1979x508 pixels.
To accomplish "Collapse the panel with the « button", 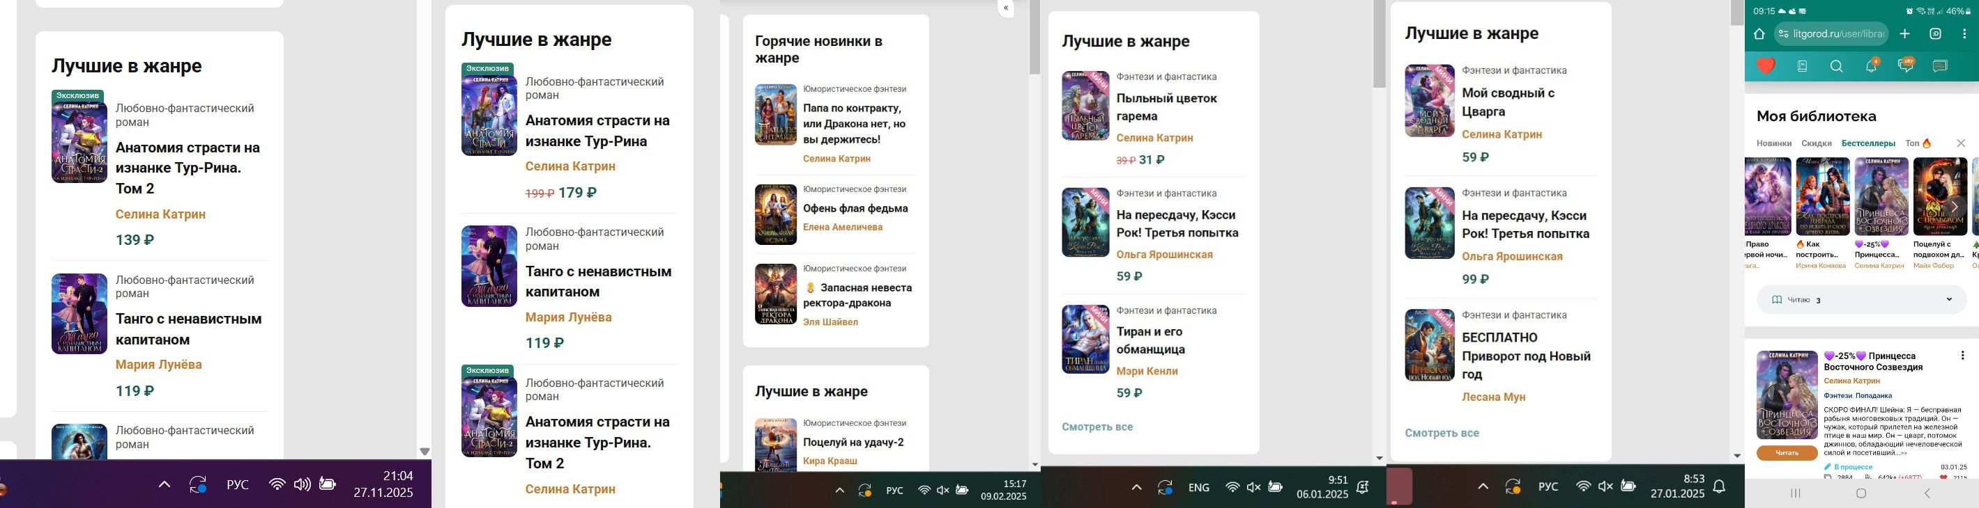I will 1007,8.
